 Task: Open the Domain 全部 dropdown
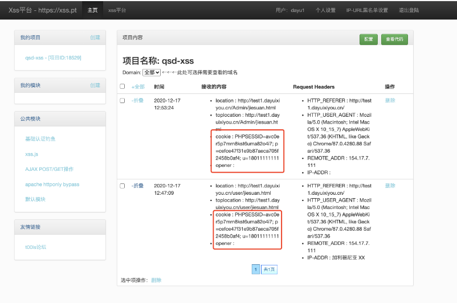[x=151, y=72]
